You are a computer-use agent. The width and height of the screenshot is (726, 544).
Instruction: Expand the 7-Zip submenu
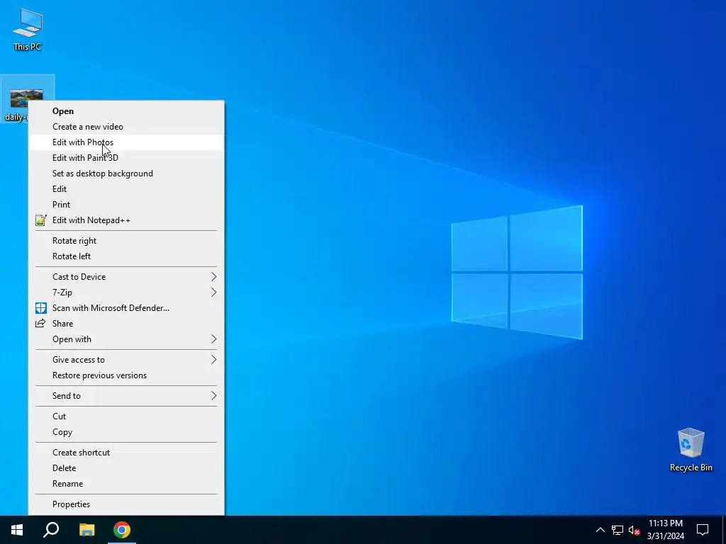(x=126, y=293)
